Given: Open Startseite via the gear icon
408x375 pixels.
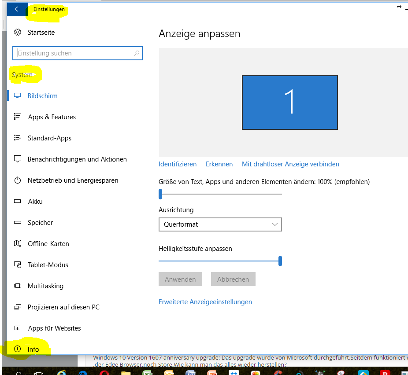Looking at the screenshot, I should pos(18,32).
